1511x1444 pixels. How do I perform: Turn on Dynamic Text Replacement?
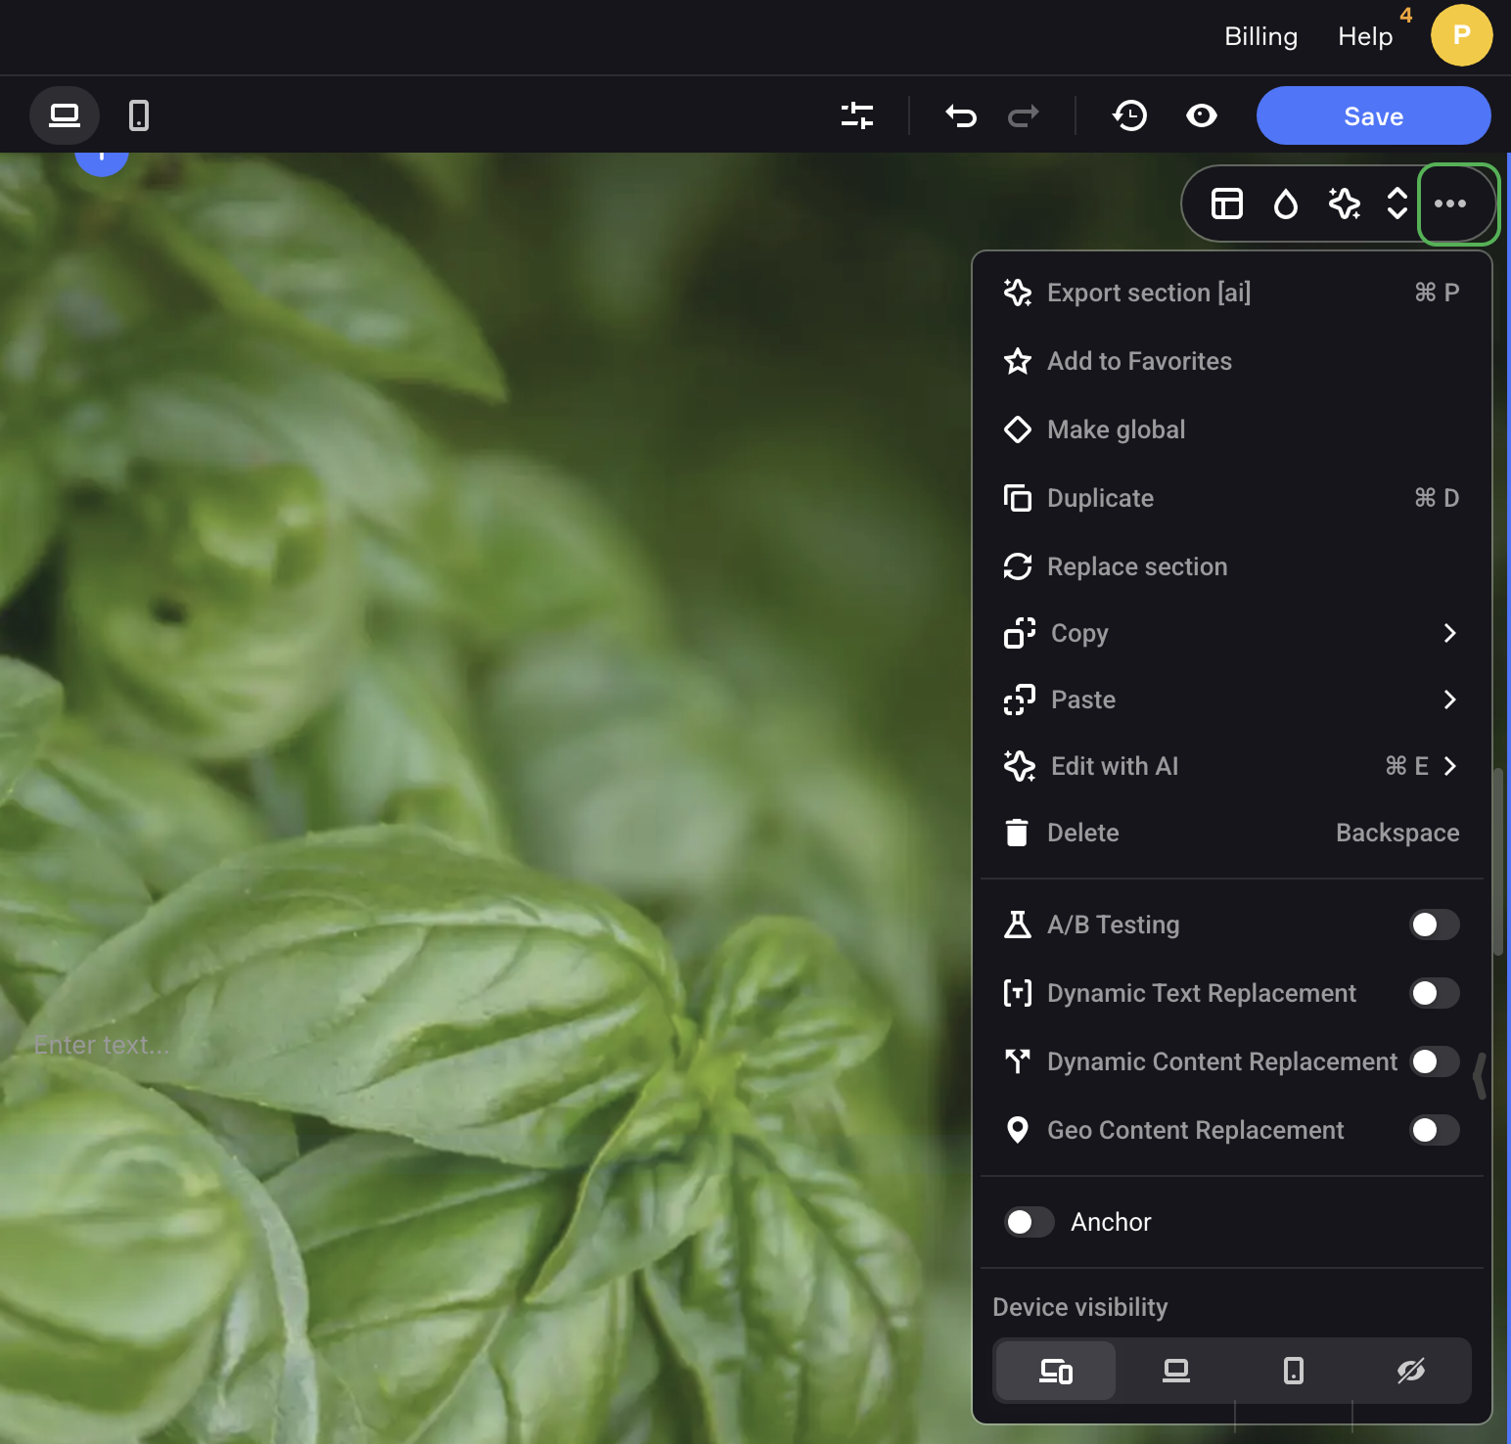point(1434,993)
